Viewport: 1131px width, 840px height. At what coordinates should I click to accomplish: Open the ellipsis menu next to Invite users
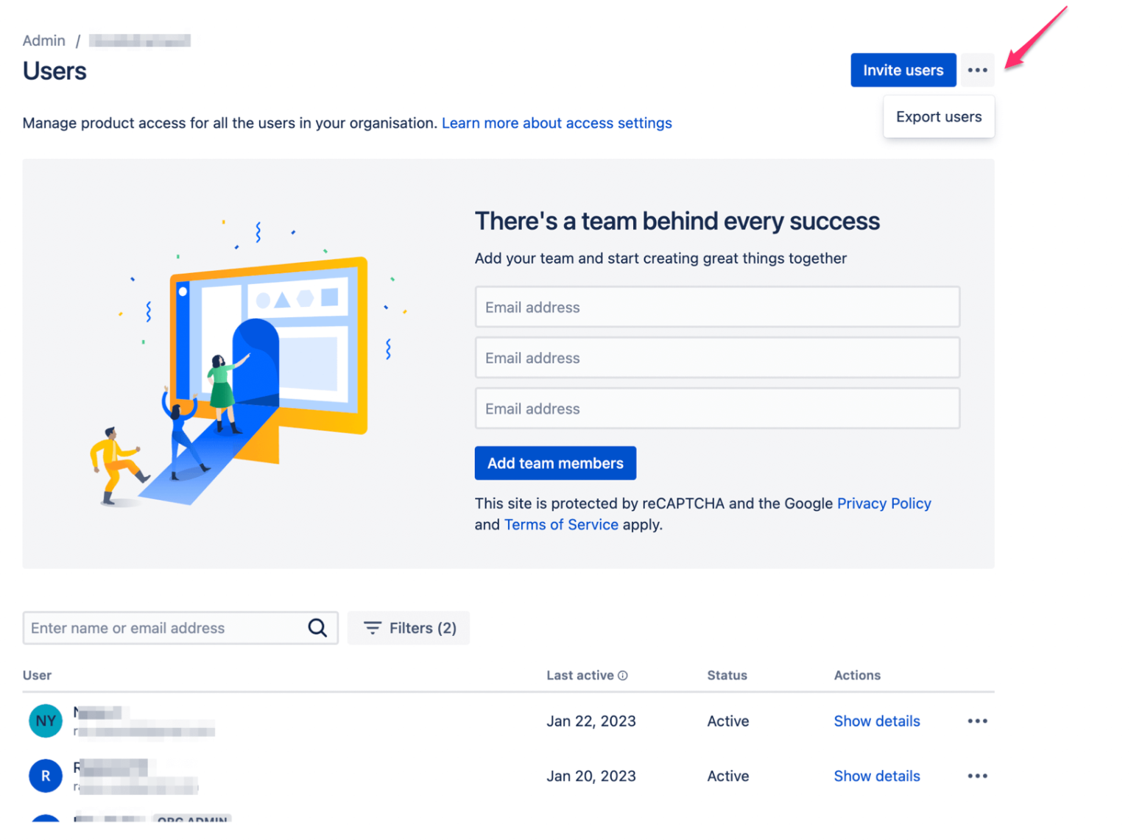coord(977,70)
